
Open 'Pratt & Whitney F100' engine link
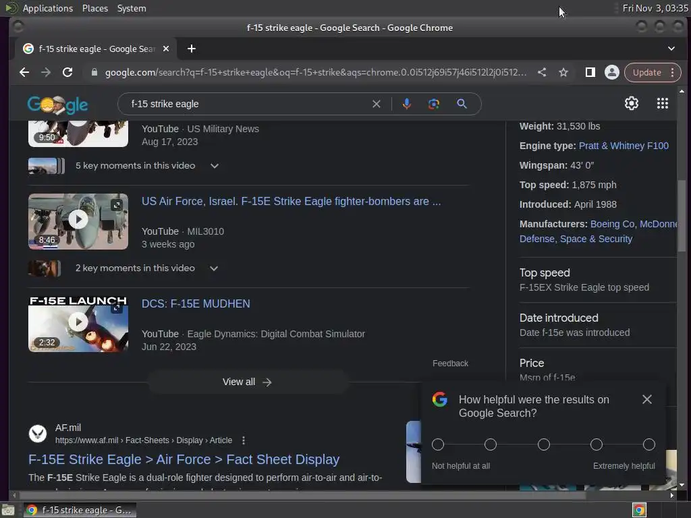pos(623,146)
